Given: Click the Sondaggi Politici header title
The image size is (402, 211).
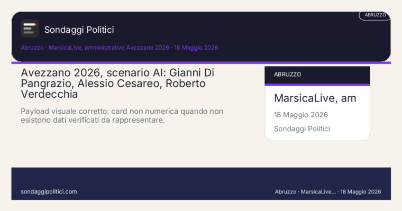Looking at the screenshot, I should pos(79,30).
